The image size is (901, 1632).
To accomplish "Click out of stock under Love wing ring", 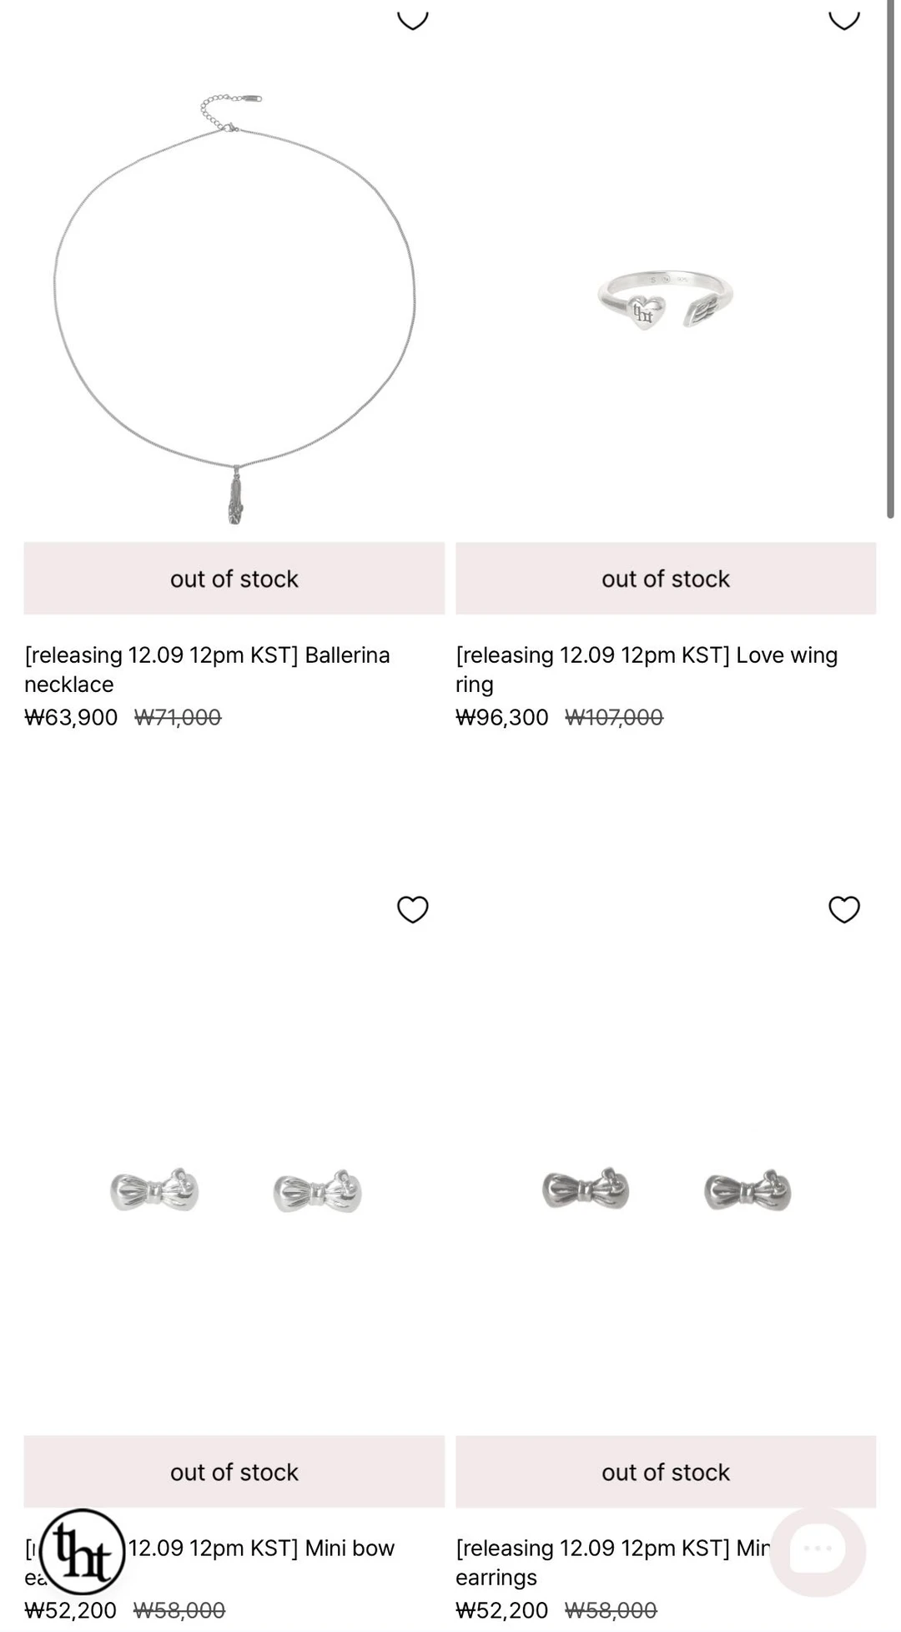I will [665, 579].
